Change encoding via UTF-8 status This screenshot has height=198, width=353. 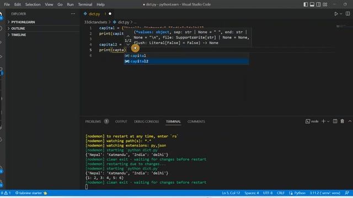pos(268,193)
